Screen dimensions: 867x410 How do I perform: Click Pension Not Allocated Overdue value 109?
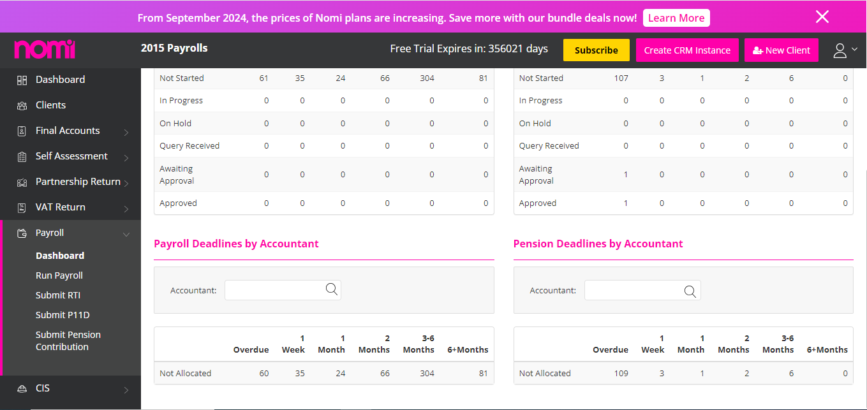(x=621, y=374)
